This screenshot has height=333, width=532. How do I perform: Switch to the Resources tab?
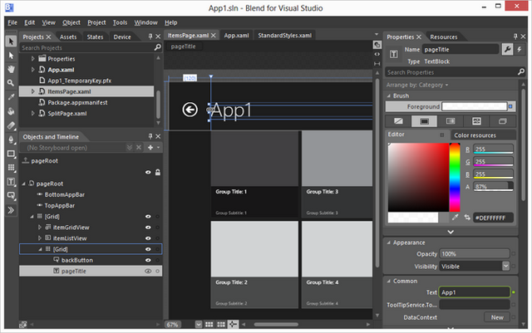click(444, 37)
